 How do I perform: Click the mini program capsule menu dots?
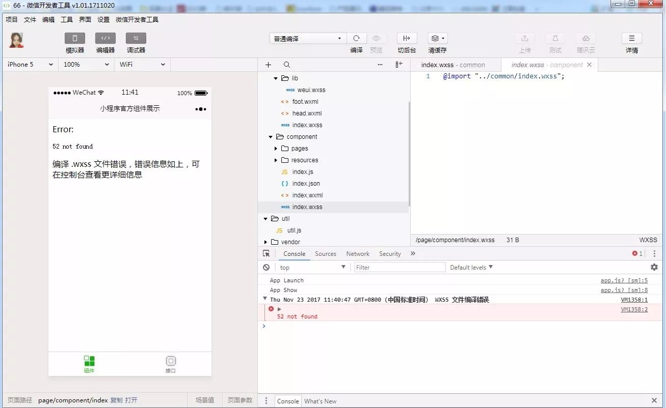pos(201,109)
